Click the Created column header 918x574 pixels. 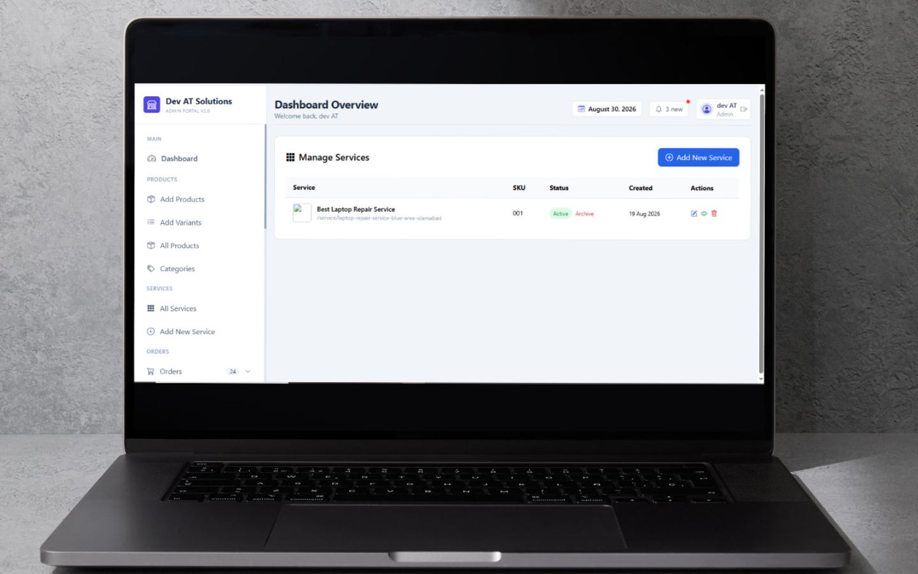641,188
